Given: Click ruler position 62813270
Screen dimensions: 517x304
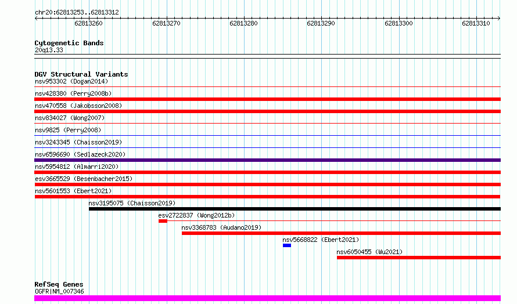Looking at the screenshot, I should coord(166,23).
